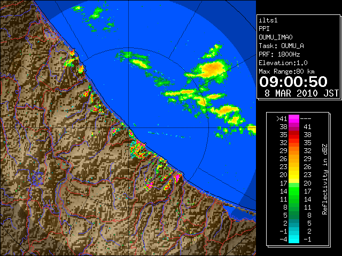This screenshot has height=256, width=342.
Task: Click the "Max Range:80 km" text
Action: coord(286,71)
